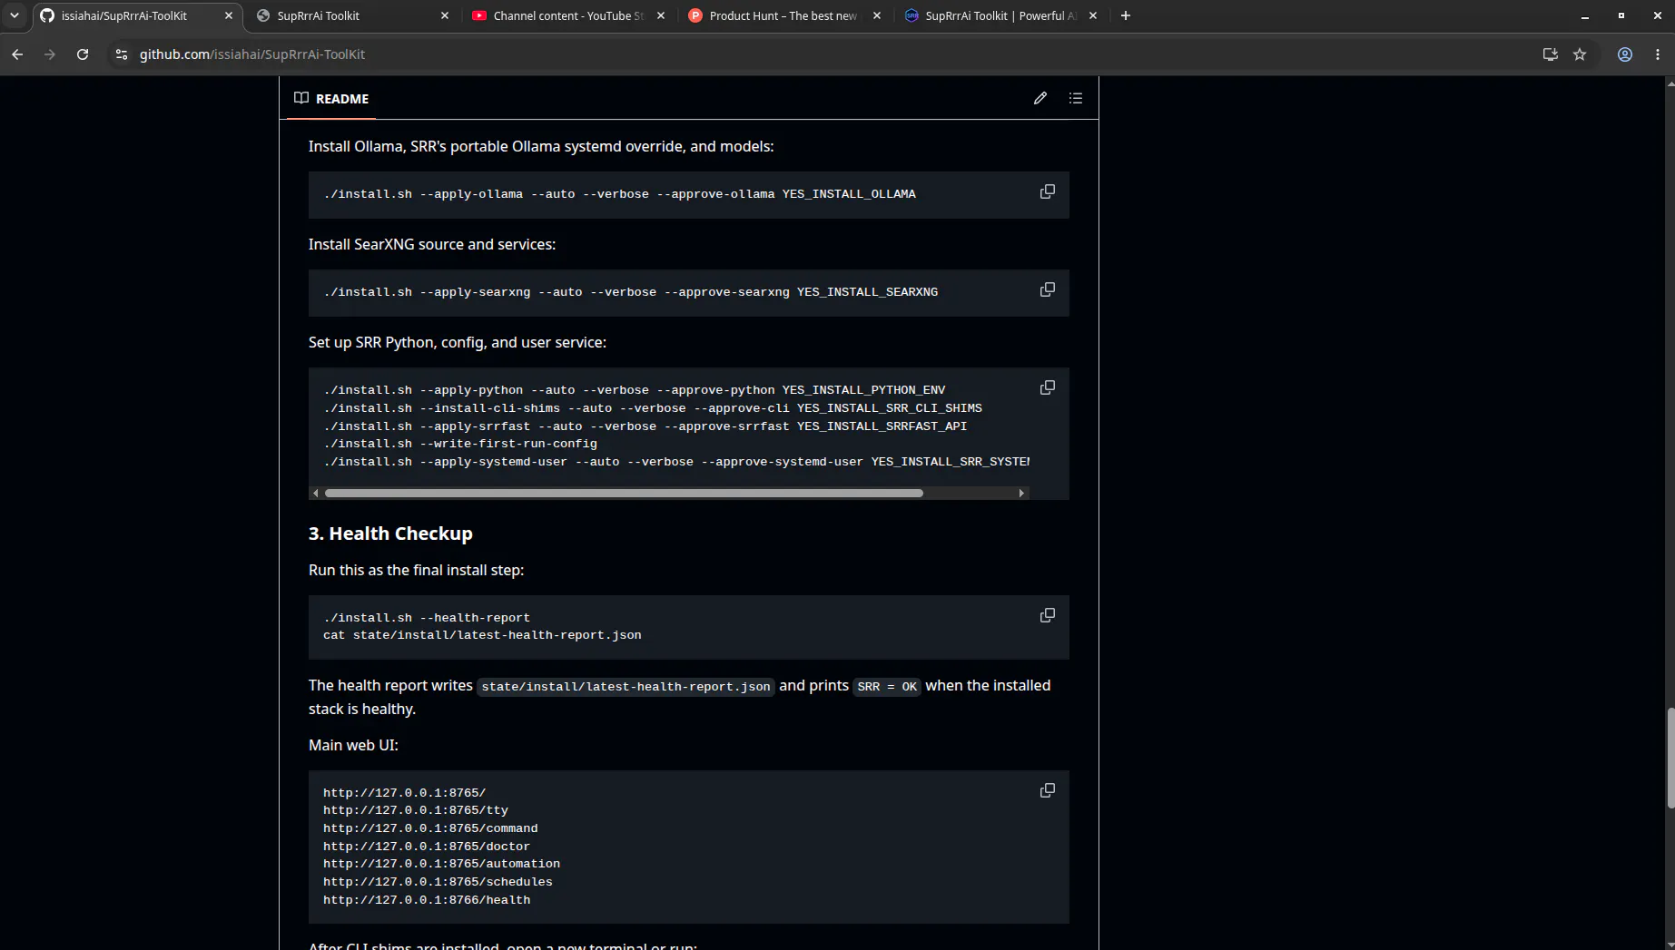
Task: Click the ./install.sh --write-first-run-config line
Action: tap(460, 444)
